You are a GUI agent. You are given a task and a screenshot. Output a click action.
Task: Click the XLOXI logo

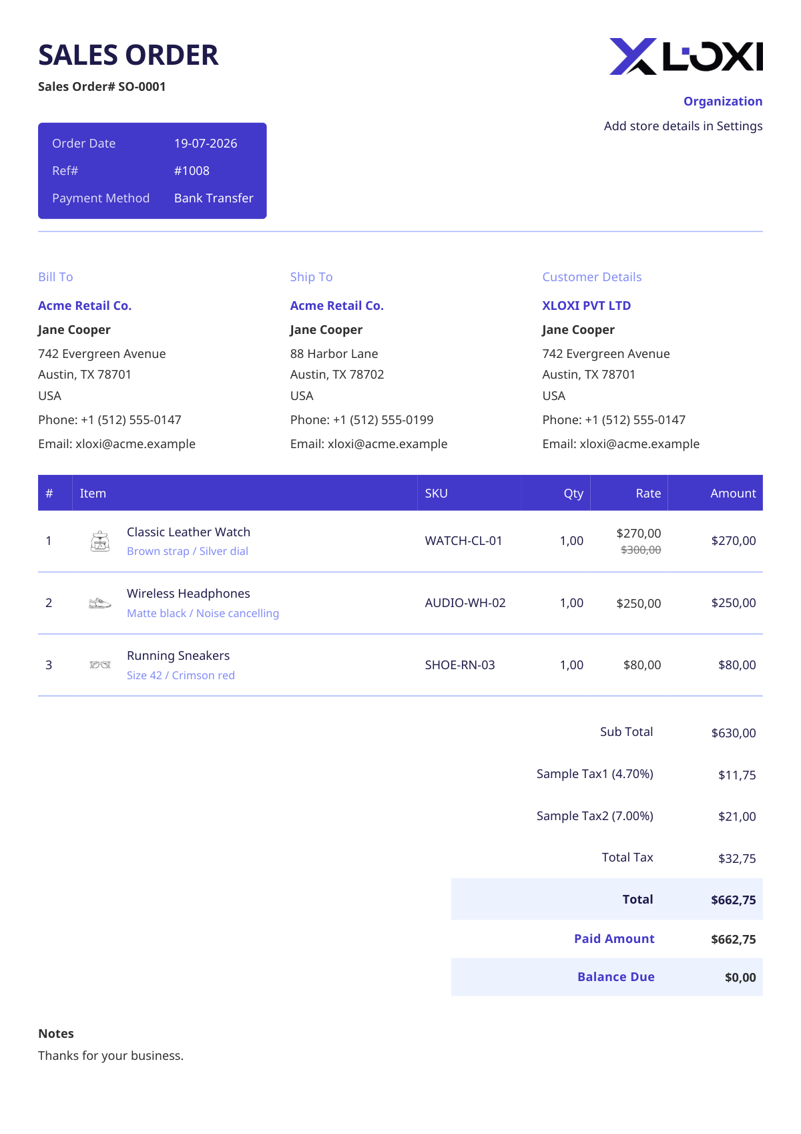(x=686, y=56)
